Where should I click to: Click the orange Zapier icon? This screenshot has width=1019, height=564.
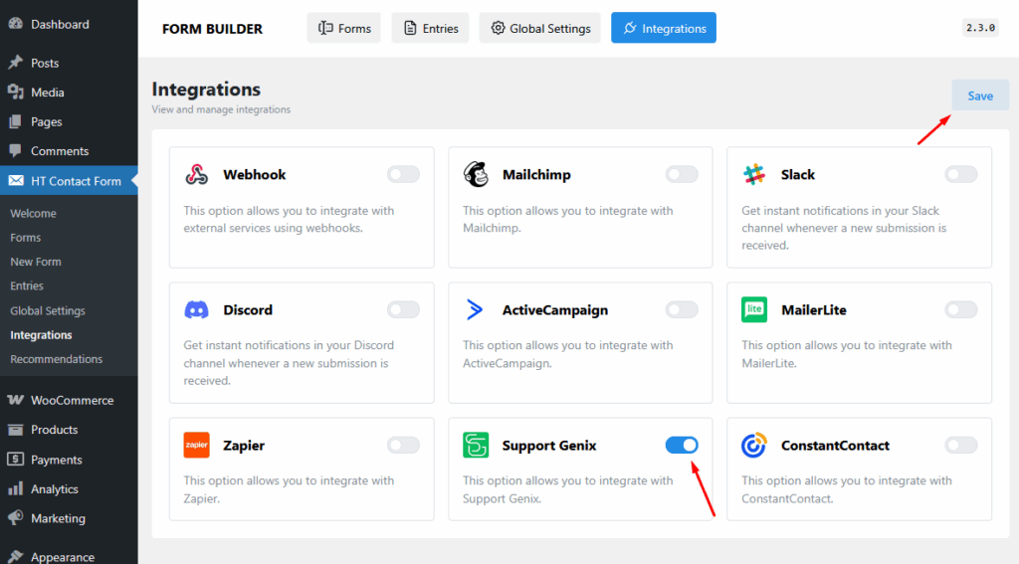pos(197,446)
